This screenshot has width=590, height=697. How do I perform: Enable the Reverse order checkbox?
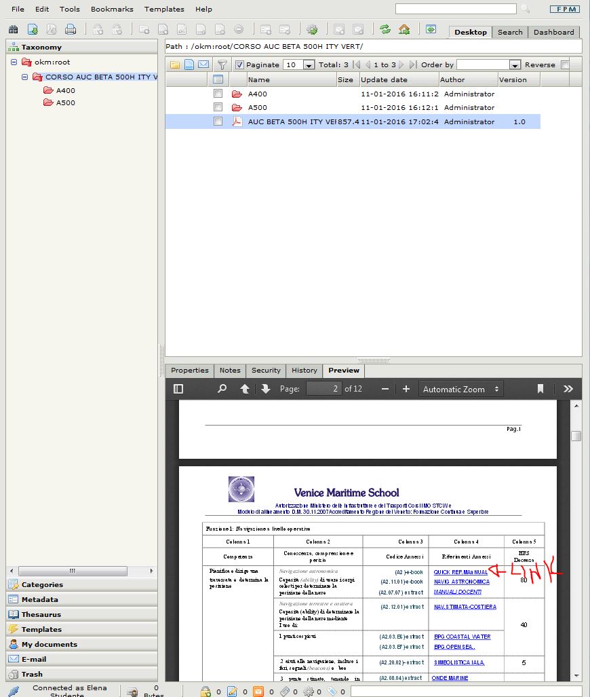[x=565, y=65]
